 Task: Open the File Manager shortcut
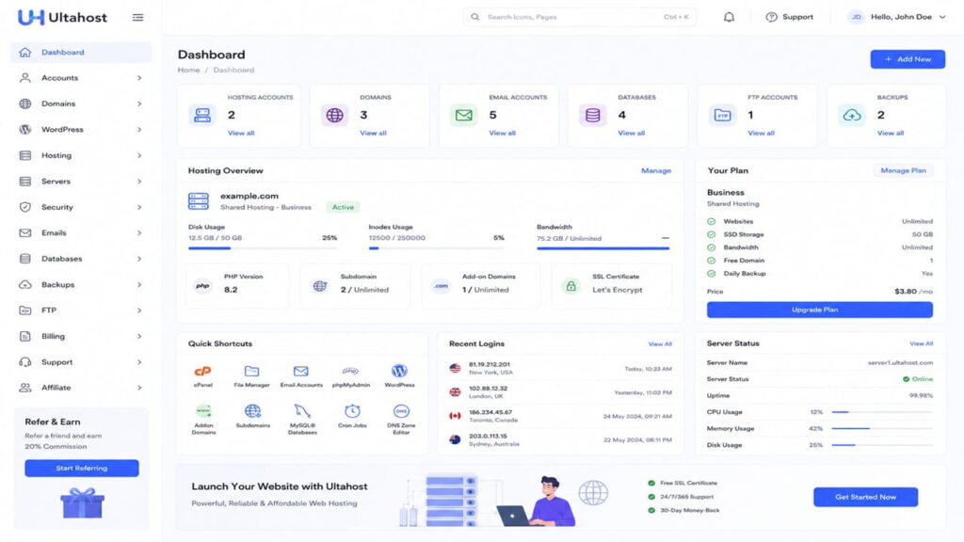251,375
